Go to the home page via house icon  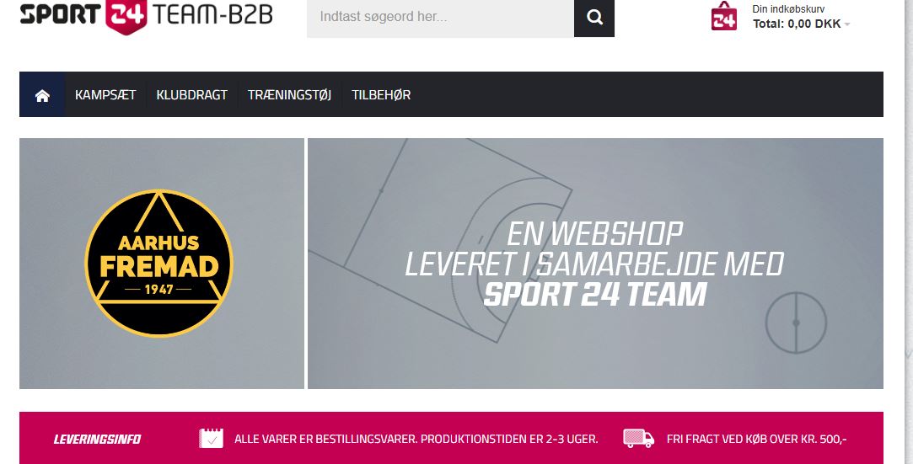pos(42,95)
